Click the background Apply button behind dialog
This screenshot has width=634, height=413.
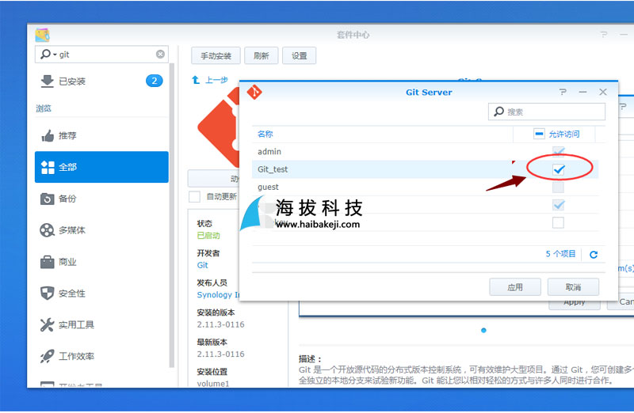click(x=574, y=305)
